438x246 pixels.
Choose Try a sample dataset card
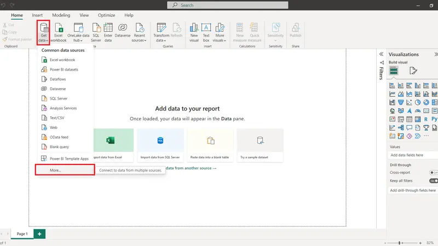click(x=260, y=145)
